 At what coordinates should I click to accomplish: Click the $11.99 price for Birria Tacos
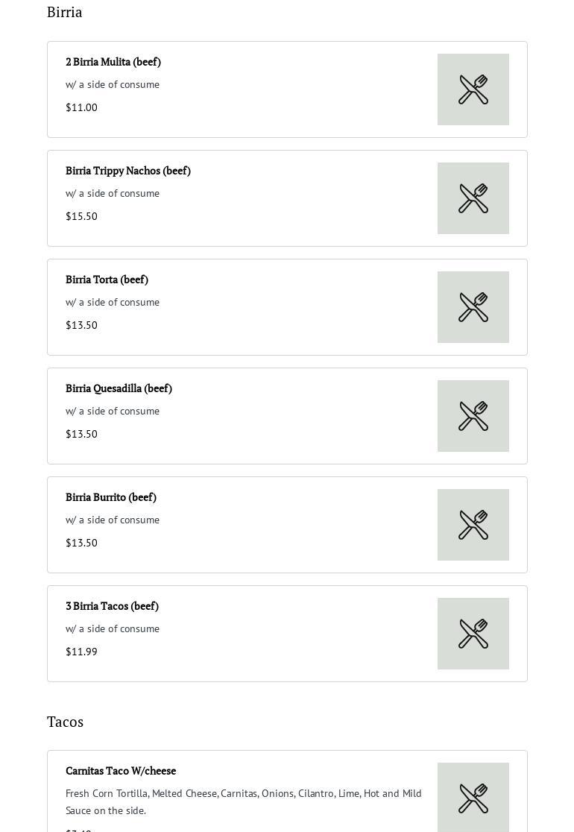tap(81, 652)
